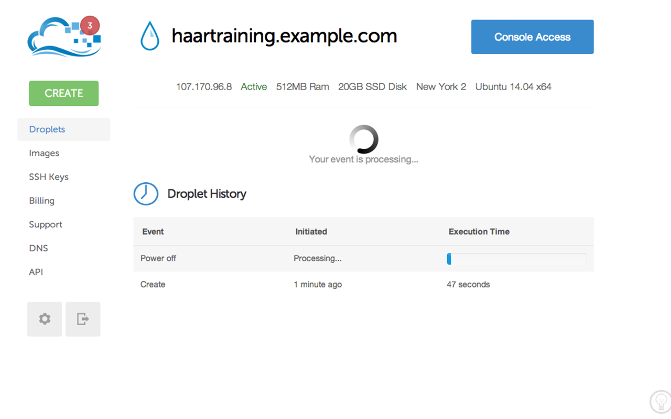The width and height of the screenshot is (671, 419).
Task: Open help via the lightbulb icon
Action: click(x=660, y=401)
